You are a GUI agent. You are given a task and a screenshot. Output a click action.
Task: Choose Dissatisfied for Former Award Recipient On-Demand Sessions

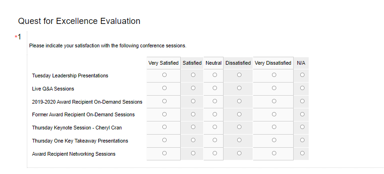click(239, 114)
